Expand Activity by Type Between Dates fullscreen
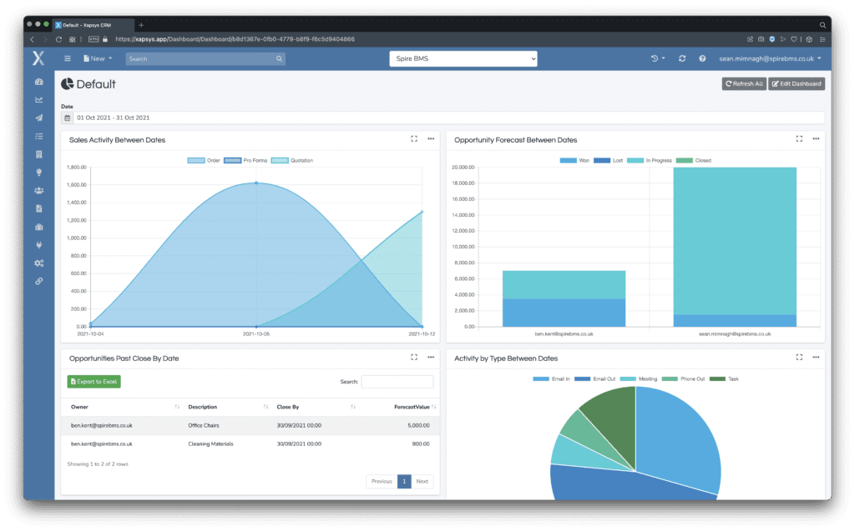Screen dimensions: 855x531 point(799,358)
